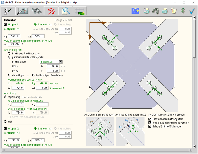The width and height of the screenshot is (198, 154).
Task: Click the binoculars view icon
Action: click(156, 11)
